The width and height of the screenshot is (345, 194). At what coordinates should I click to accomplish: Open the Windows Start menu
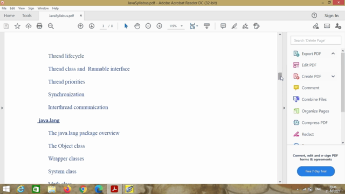tap(6, 189)
